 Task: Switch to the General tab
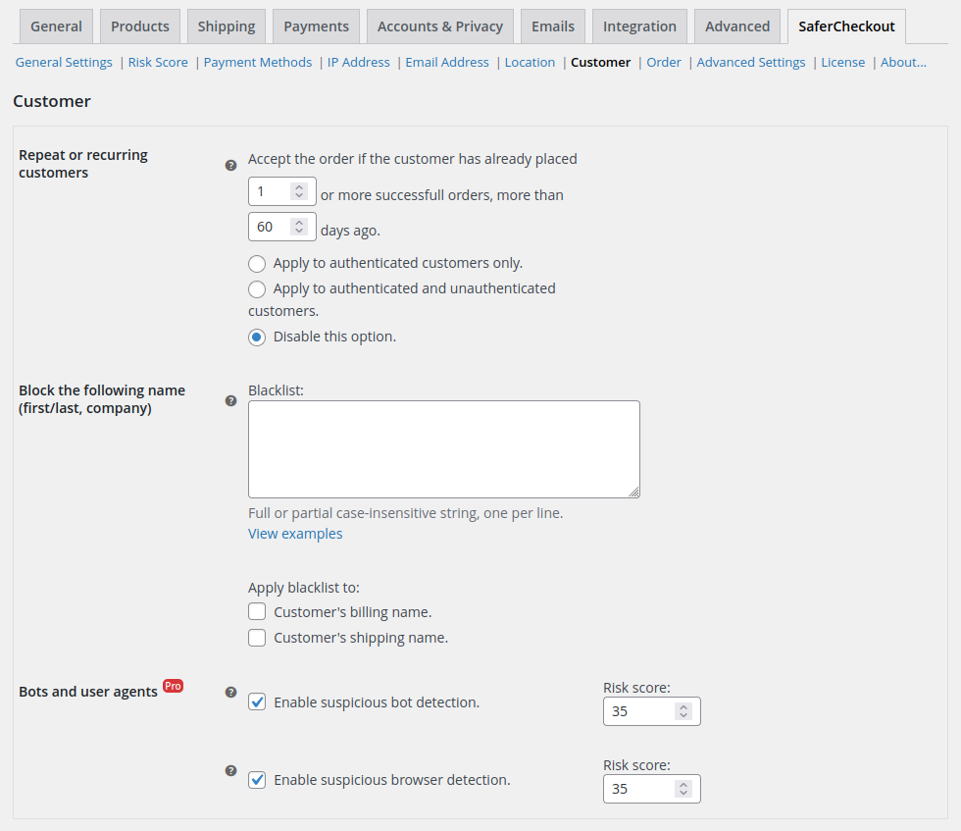click(x=57, y=26)
